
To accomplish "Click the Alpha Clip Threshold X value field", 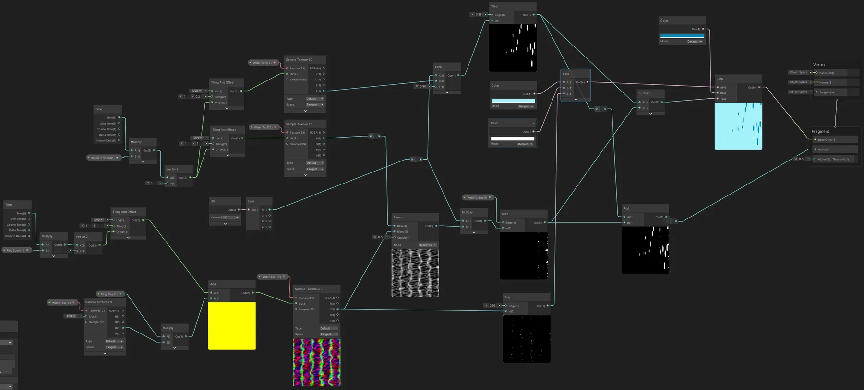I will point(801,159).
